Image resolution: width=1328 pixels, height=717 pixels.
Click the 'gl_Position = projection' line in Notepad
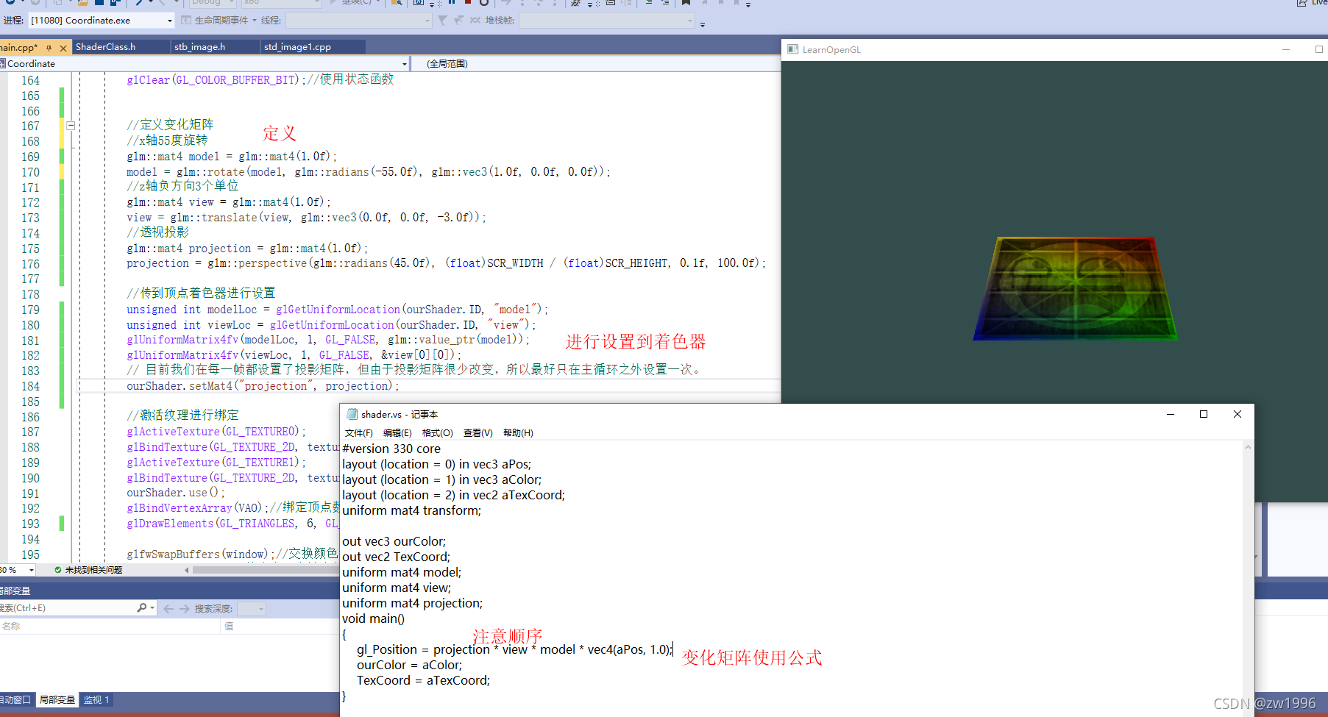(x=514, y=649)
